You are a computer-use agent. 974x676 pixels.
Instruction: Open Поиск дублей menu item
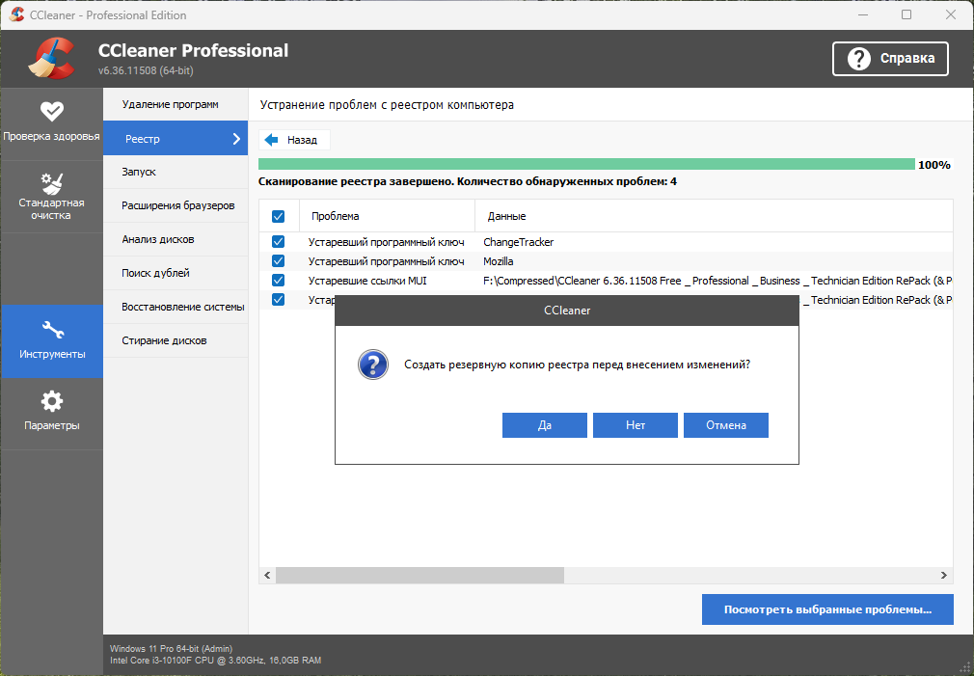click(x=176, y=273)
